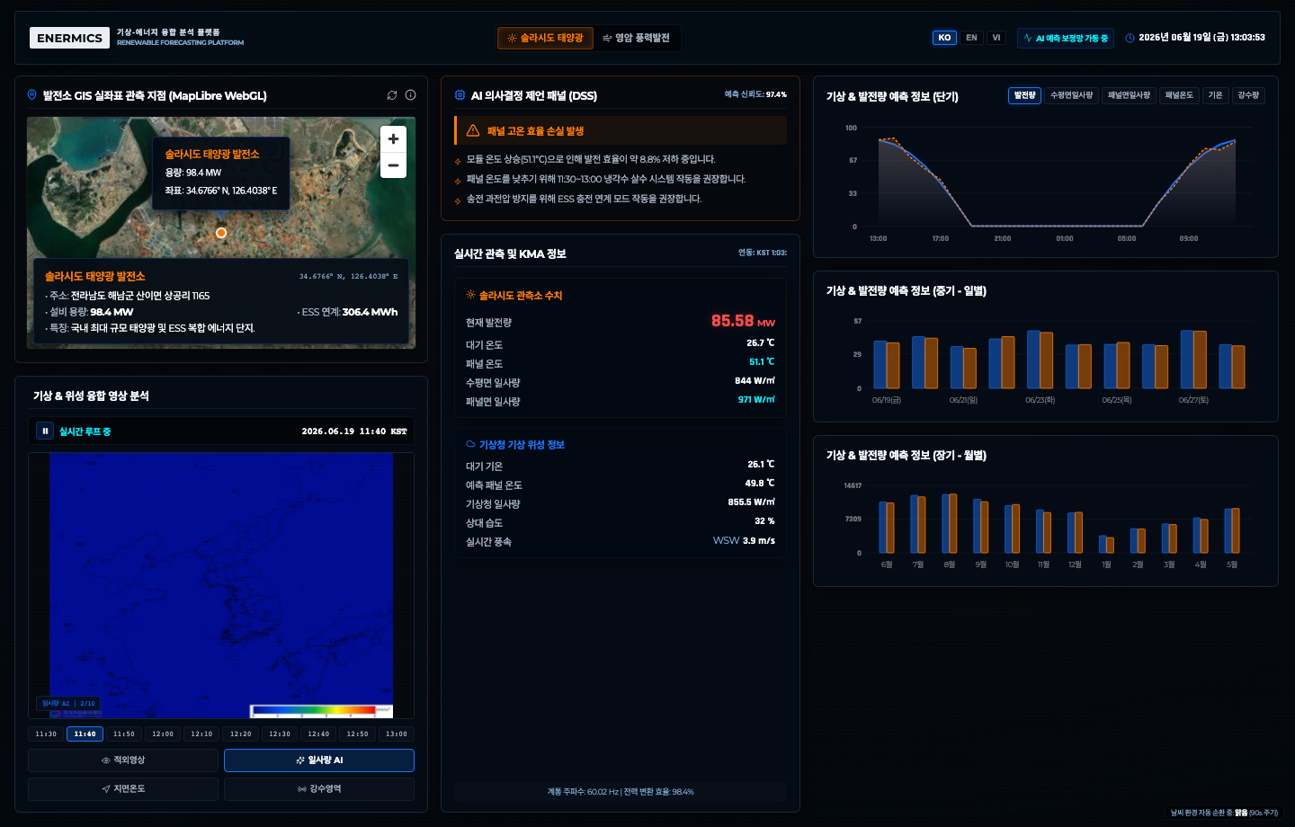Select VI language
1295x827 pixels.
click(x=996, y=38)
